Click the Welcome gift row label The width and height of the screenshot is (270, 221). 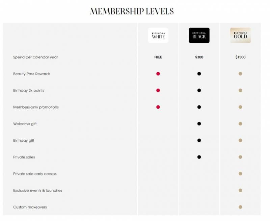coord(25,124)
